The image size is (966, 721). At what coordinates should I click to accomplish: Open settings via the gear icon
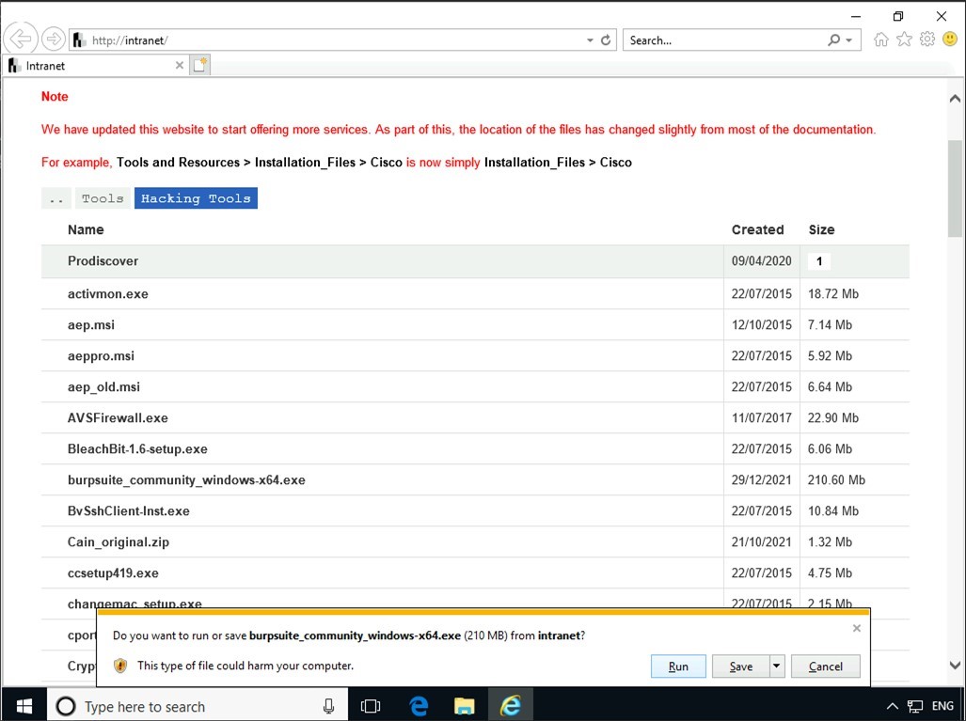click(x=926, y=39)
